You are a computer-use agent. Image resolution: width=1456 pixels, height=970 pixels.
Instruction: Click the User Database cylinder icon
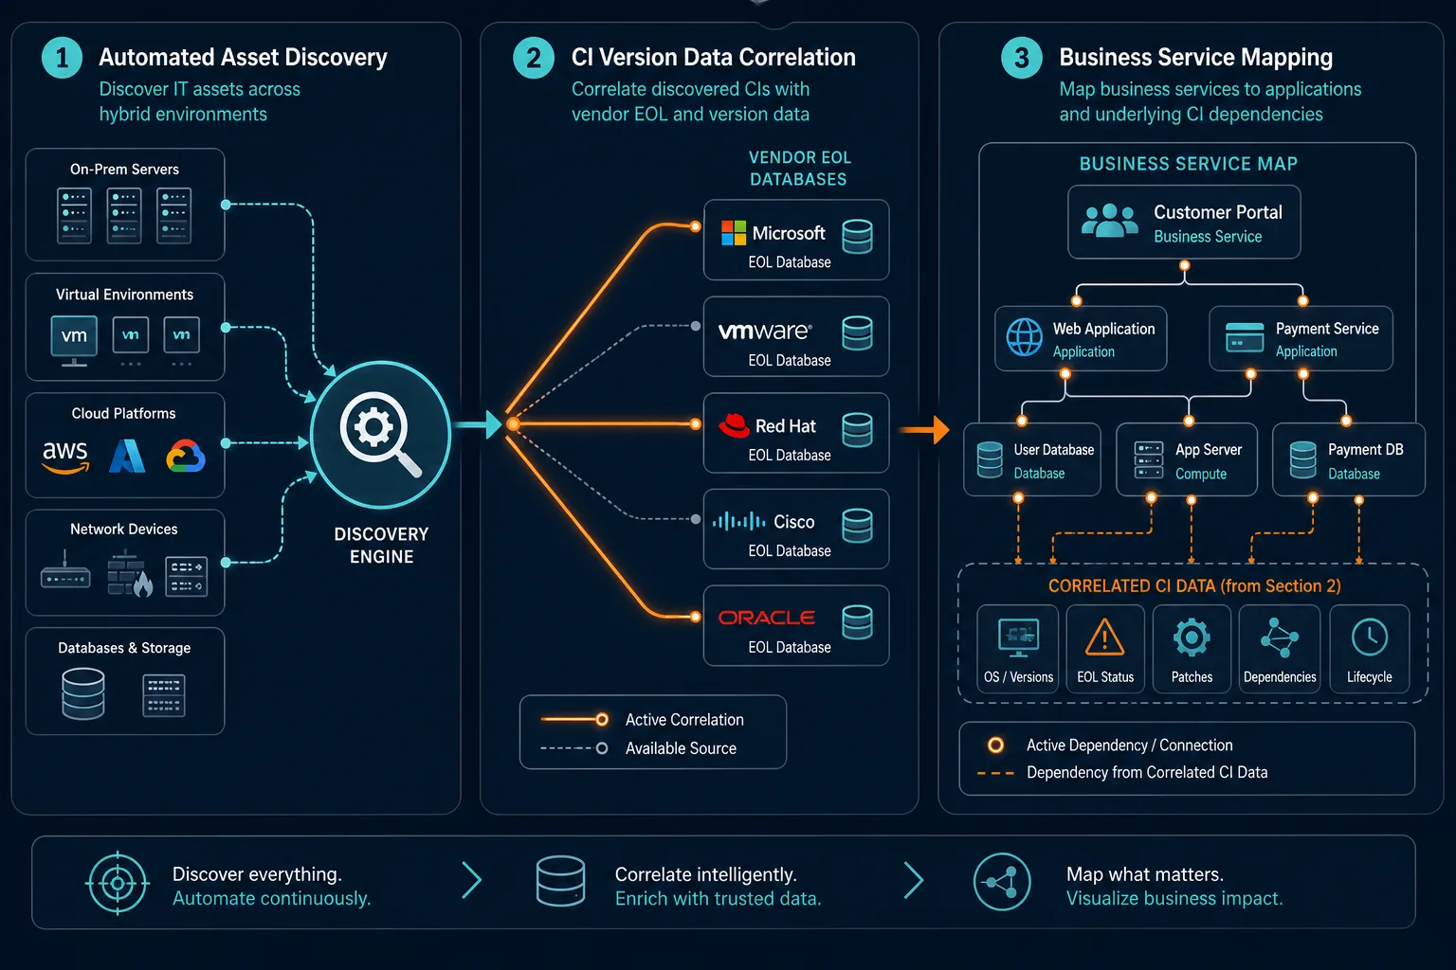990,459
